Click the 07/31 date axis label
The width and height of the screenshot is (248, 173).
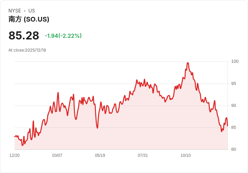[x=143, y=155]
